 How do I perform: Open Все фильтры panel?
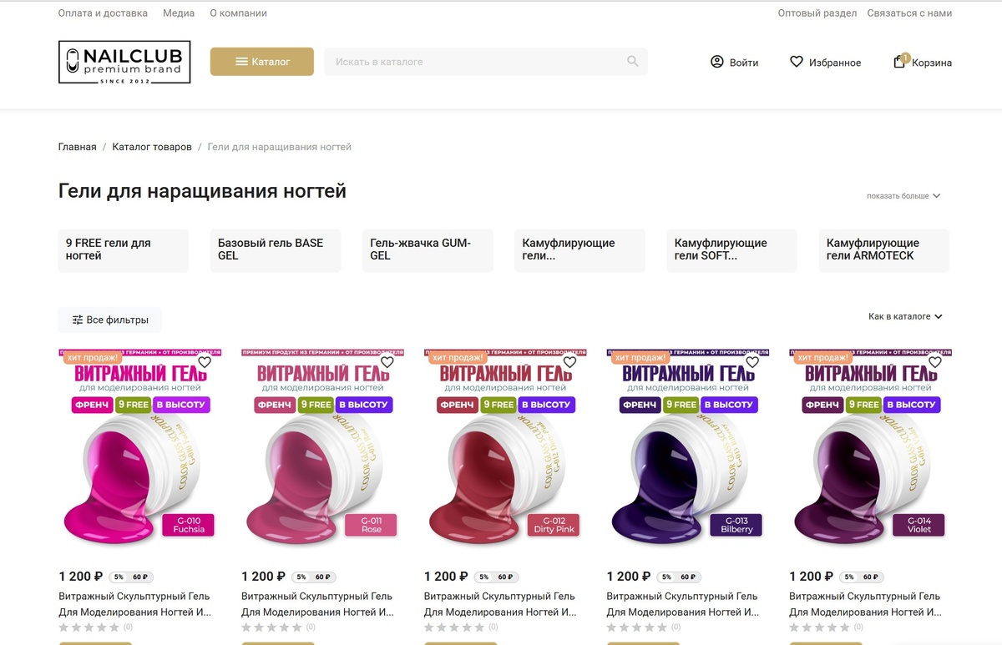point(110,320)
